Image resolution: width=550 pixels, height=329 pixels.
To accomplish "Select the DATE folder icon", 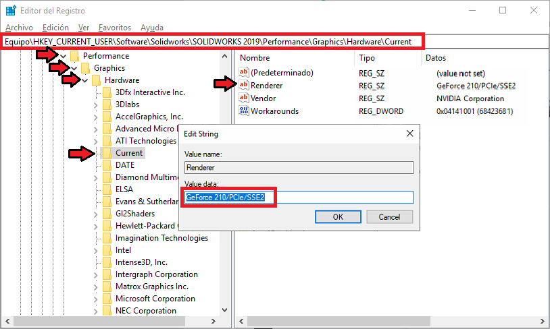I will tap(107, 165).
